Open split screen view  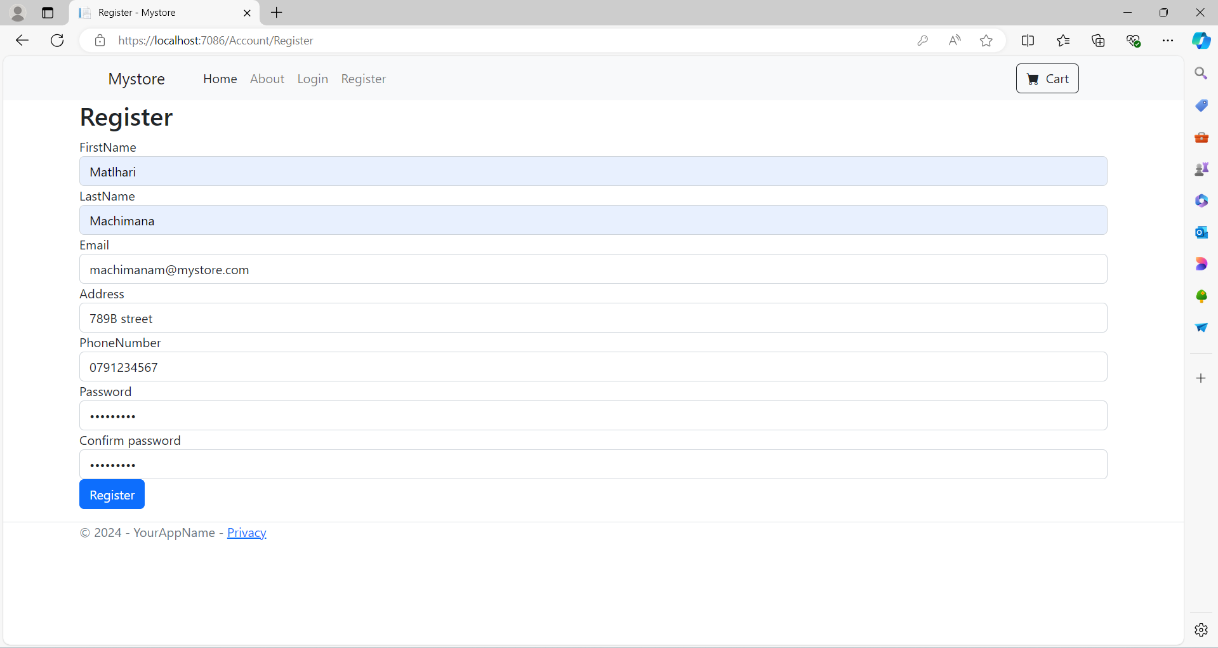[x=1028, y=41]
